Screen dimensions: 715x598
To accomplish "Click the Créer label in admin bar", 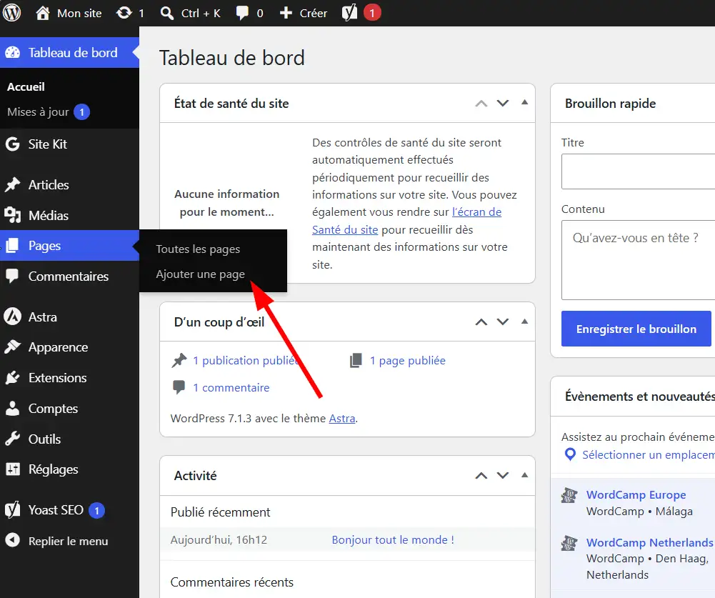I will coord(314,14).
